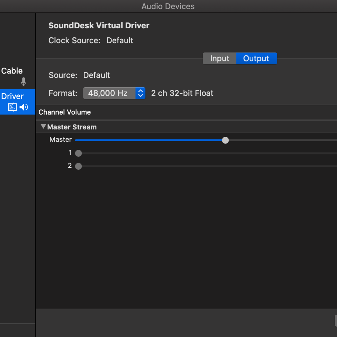The width and height of the screenshot is (337, 337).
Task: Click the Source Default value
Action: click(96, 75)
